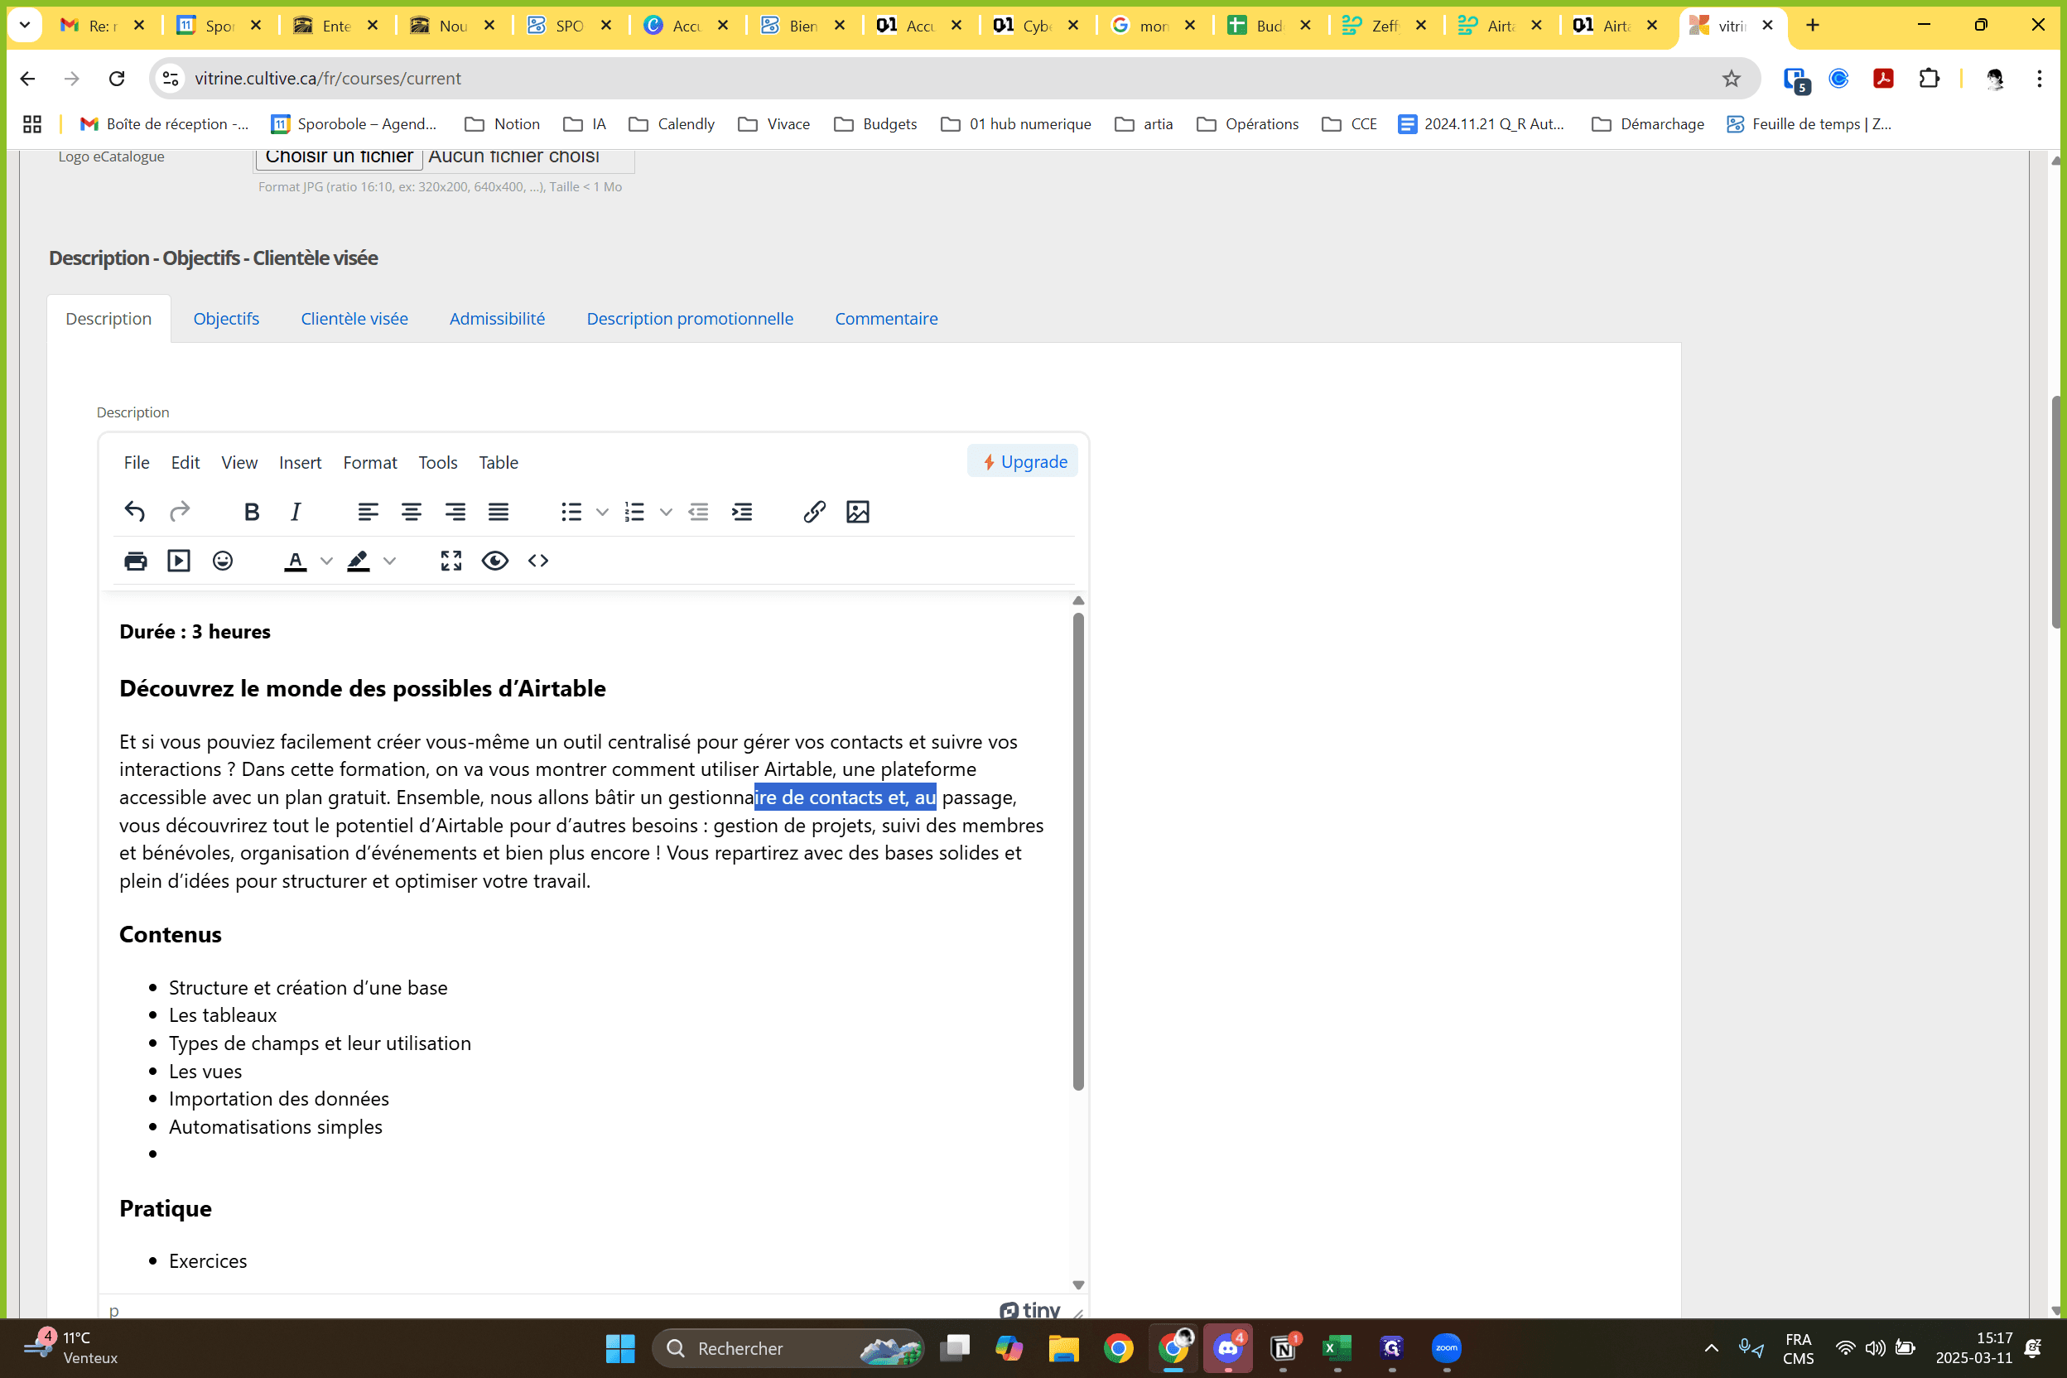
Task: Expand numbered list style options
Action: tap(666, 512)
